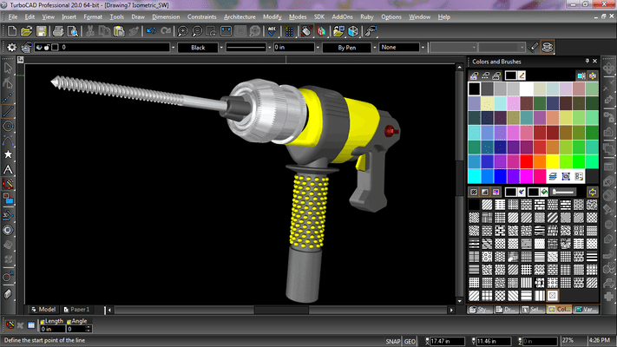Select the arrow Select tool in left toolbar
The image size is (617, 347).
[8, 68]
